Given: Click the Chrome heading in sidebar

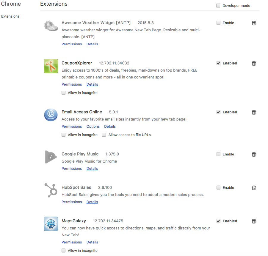Looking at the screenshot, I should click(x=11, y=4).
